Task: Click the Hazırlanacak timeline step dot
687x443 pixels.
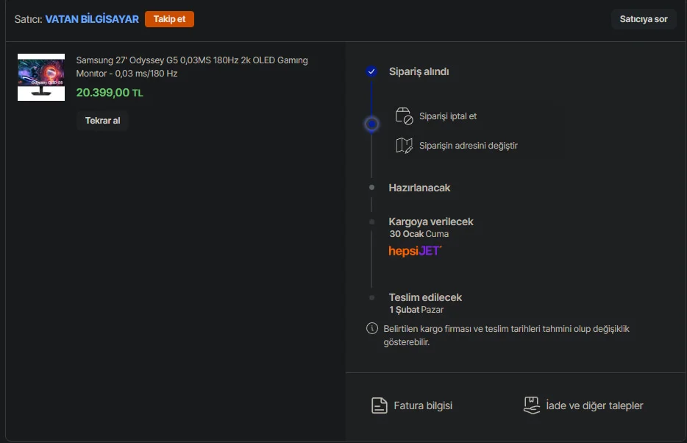Action: tap(371, 188)
